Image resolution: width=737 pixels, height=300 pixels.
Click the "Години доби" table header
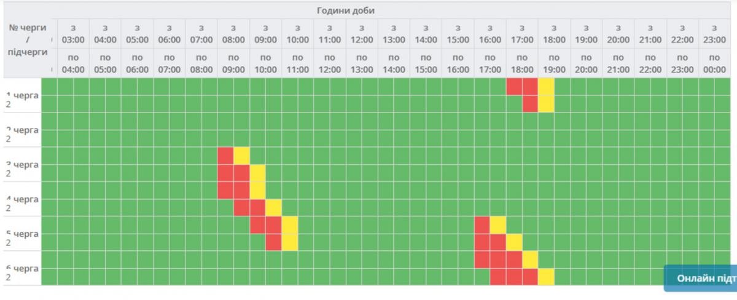point(346,10)
